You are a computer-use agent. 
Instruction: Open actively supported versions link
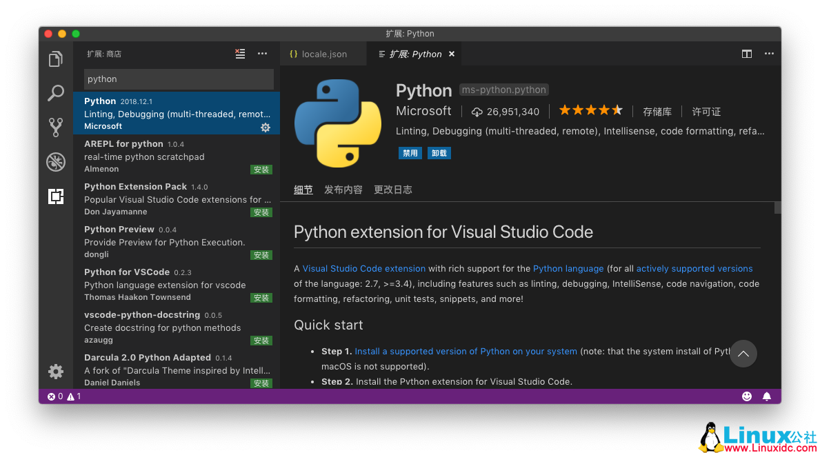click(694, 269)
